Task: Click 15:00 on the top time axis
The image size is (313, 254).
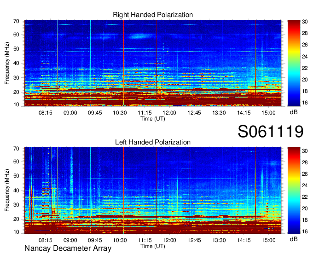Action: pyautogui.click(x=268, y=113)
